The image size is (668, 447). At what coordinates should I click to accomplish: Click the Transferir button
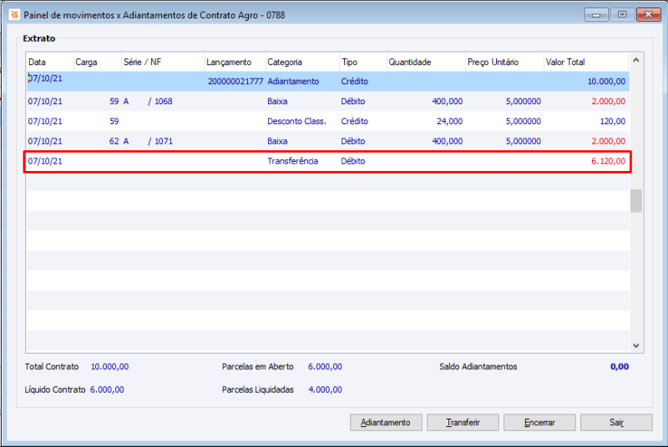coord(463,422)
